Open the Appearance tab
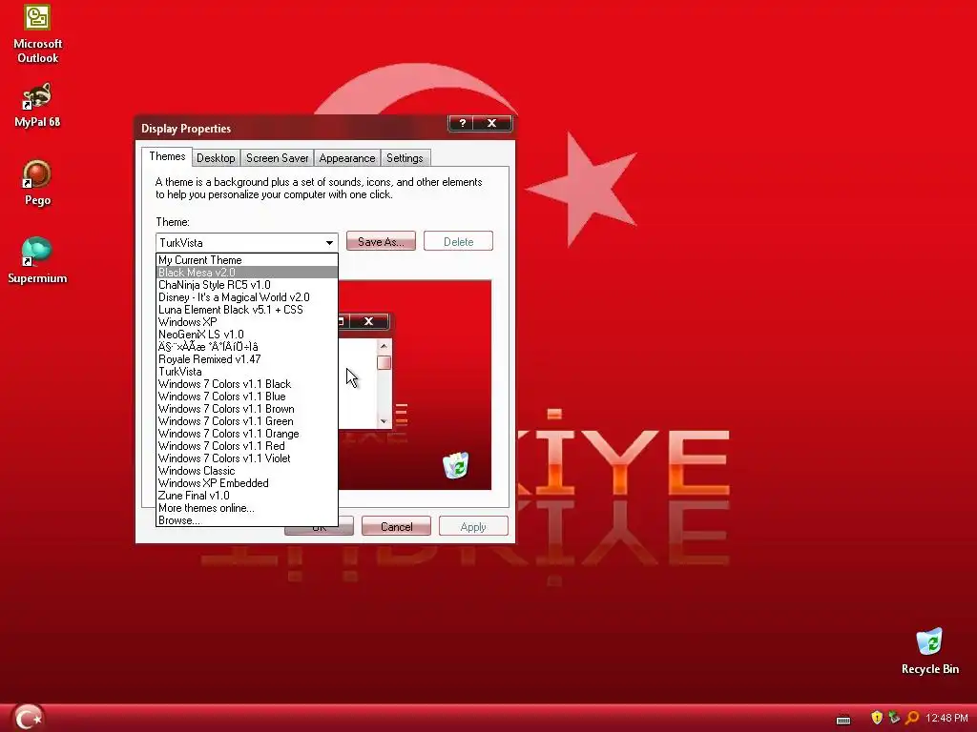977x732 pixels. click(x=347, y=158)
